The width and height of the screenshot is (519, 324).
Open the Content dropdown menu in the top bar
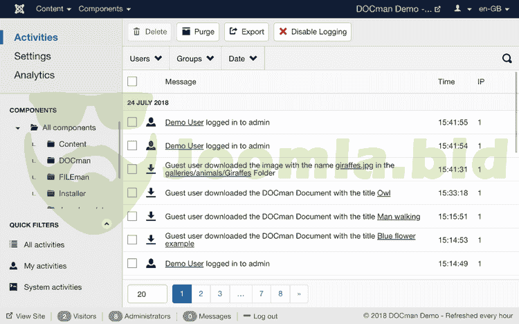point(53,9)
